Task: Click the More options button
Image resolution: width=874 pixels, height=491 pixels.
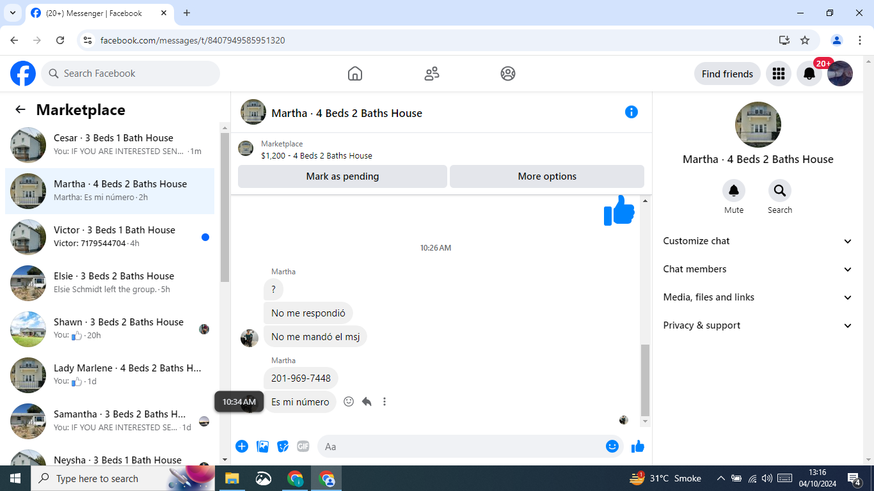Action: (547, 176)
